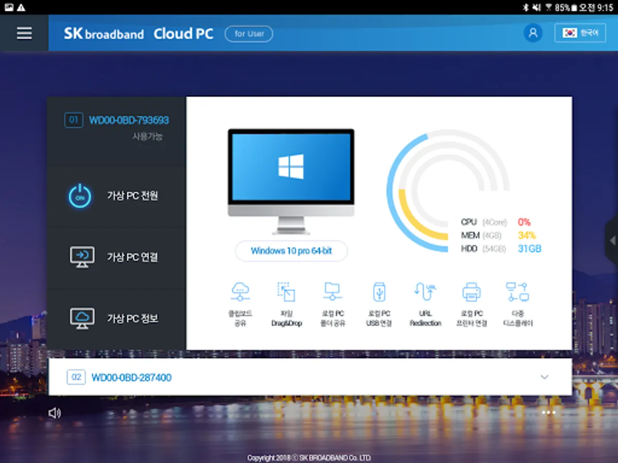Click the image notification icon in status bar

click(x=9, y=8)
